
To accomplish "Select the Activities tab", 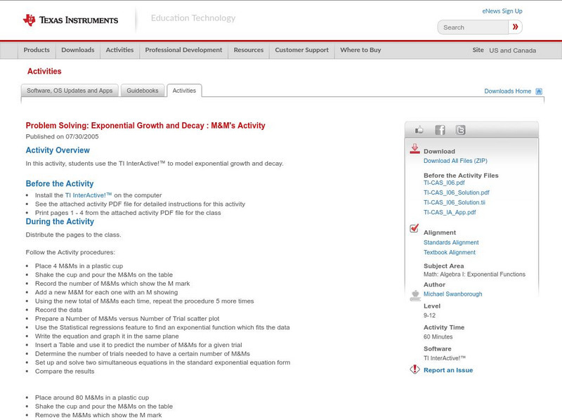I will click(x=184, y=91).
